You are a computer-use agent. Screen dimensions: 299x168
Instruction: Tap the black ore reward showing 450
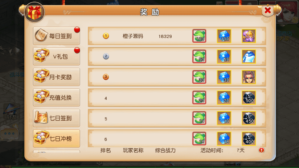[249, 118]
